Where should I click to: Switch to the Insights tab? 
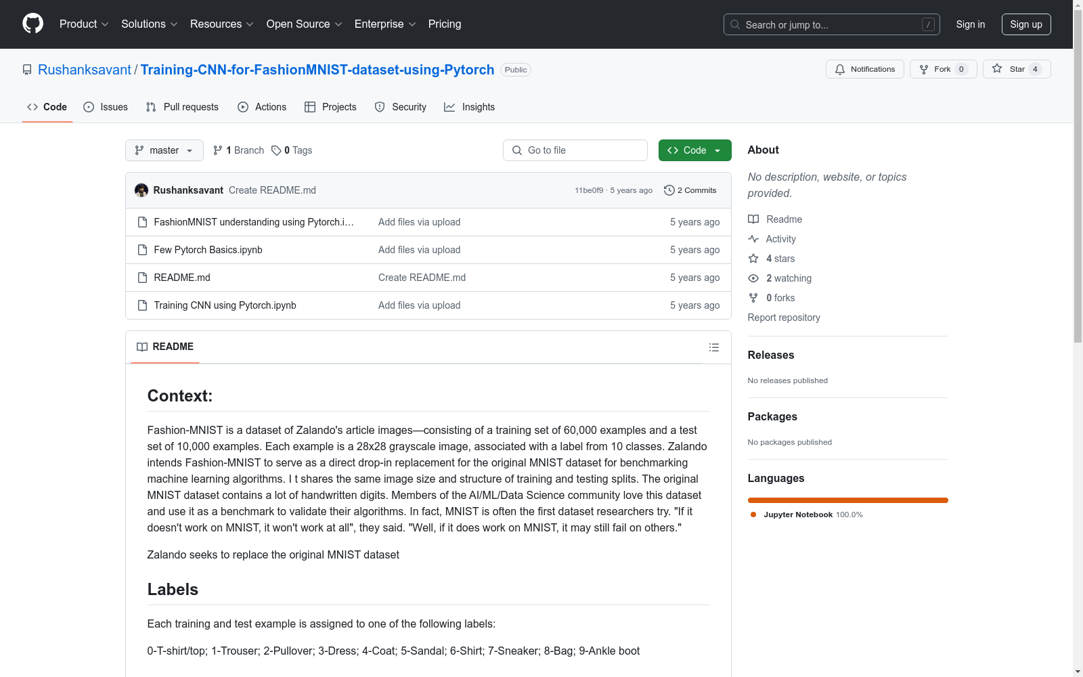[470, 107]
